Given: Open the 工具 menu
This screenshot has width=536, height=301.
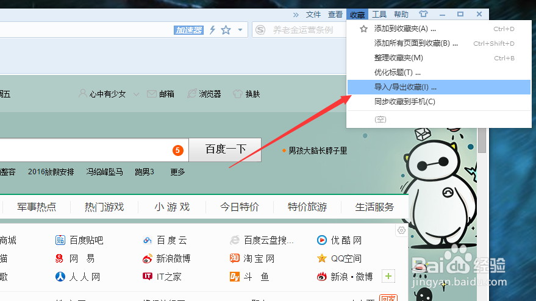Looking at the screenshot, I should 379,15.
